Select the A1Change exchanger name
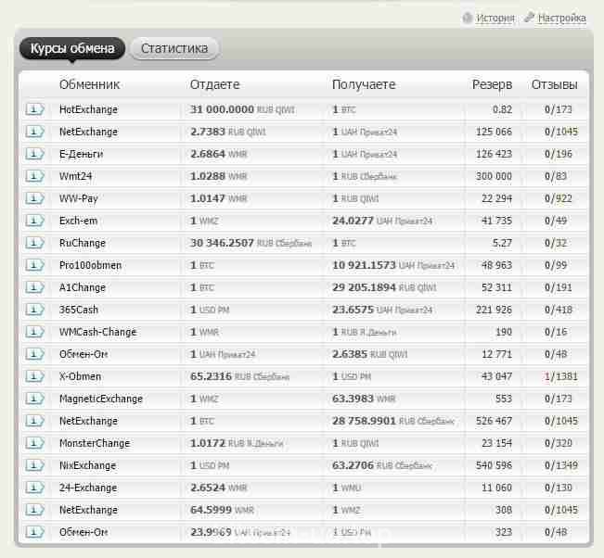This screenshot has width=604, height=558. [x=83, y=287]
